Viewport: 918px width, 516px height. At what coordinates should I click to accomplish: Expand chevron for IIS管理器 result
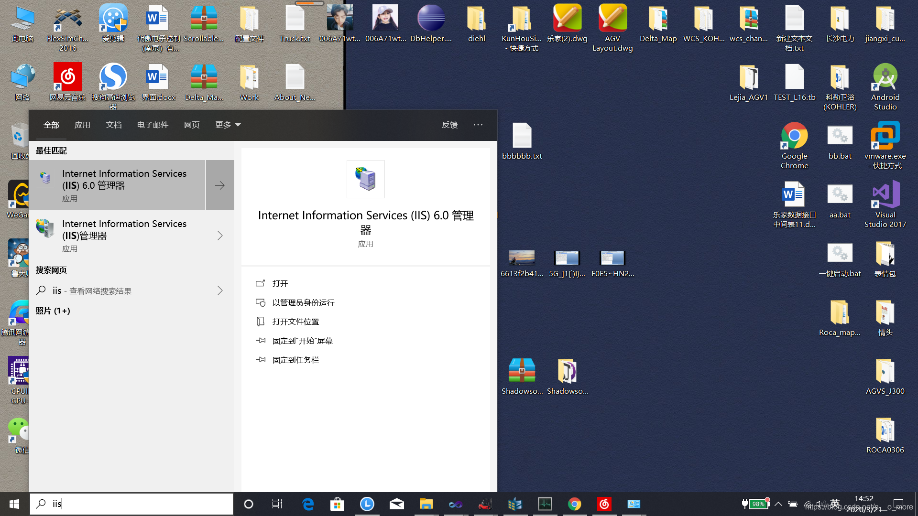220,236
